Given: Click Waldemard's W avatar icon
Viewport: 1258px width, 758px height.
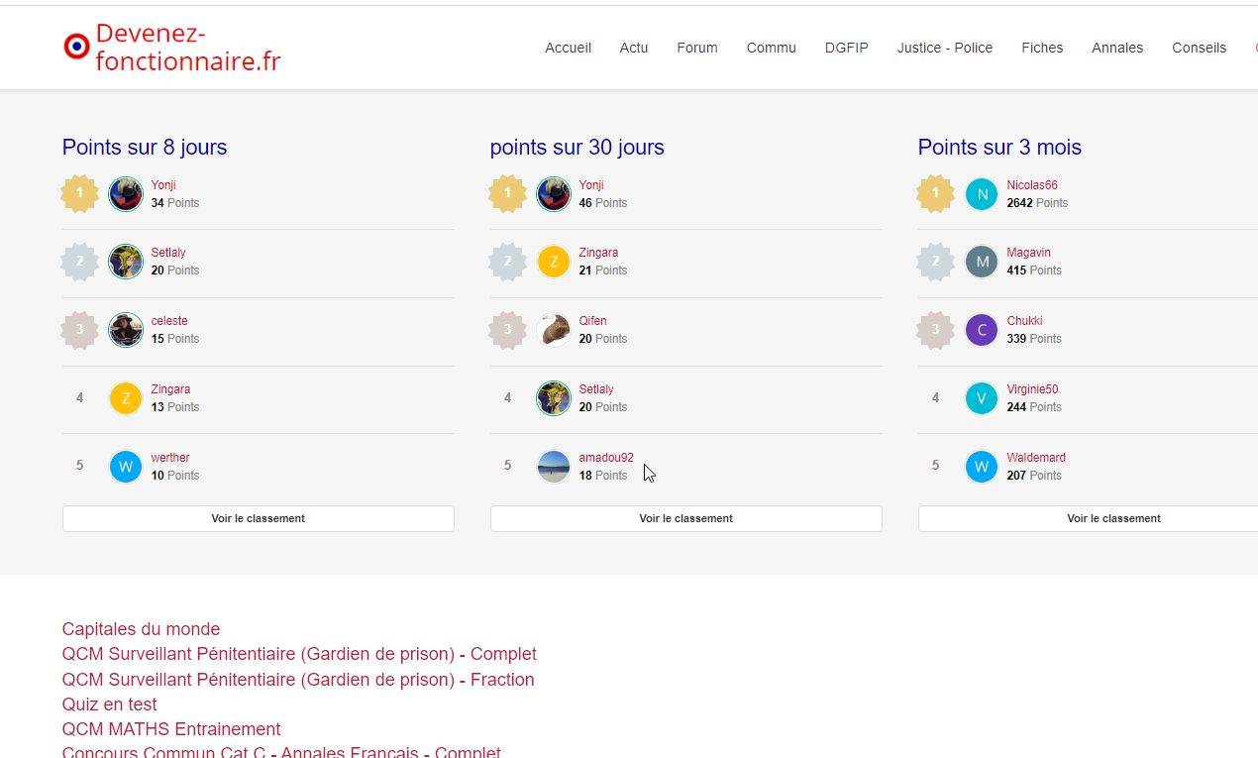Looking at the screenshot, I should click(982, 467).
